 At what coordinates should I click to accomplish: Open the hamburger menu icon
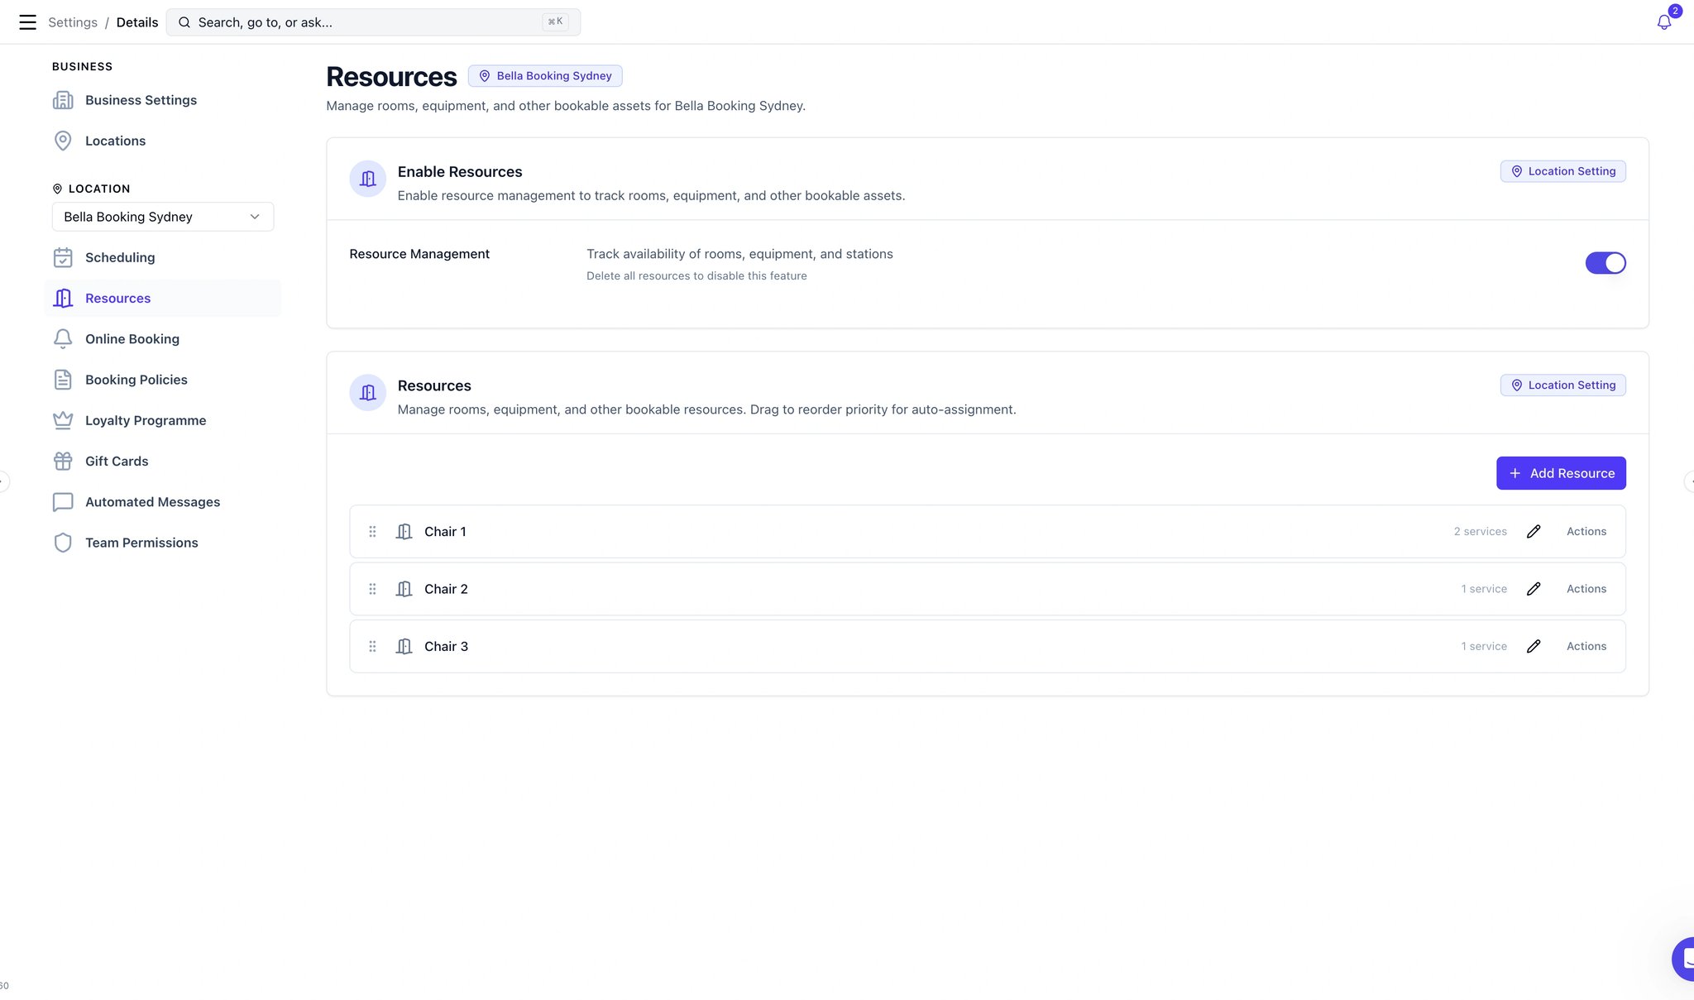point(27,22)
